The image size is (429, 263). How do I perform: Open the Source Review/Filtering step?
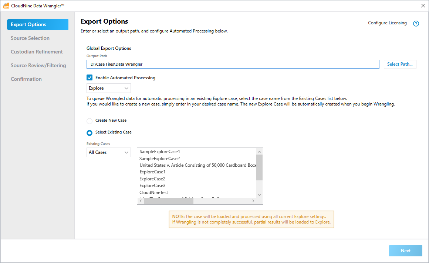coord(38,66)
